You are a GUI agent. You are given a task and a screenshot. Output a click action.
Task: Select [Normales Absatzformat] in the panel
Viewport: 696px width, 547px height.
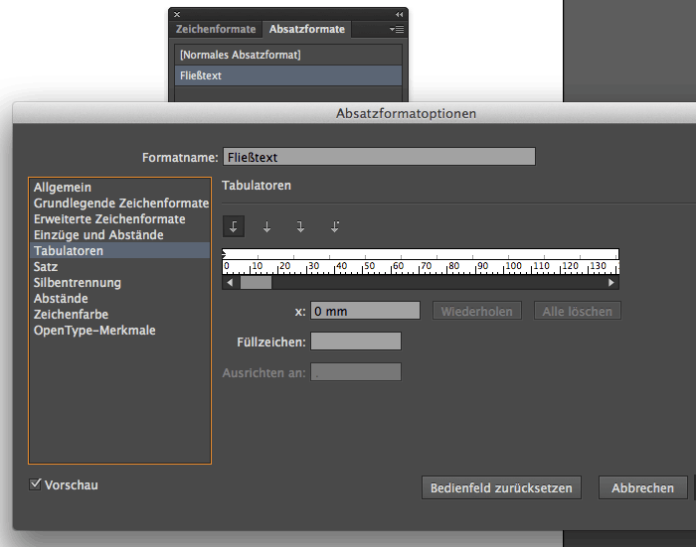click(x=288, y=55)
